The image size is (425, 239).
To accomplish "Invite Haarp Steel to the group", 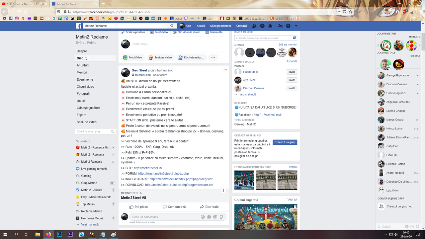I will point(292,72).
